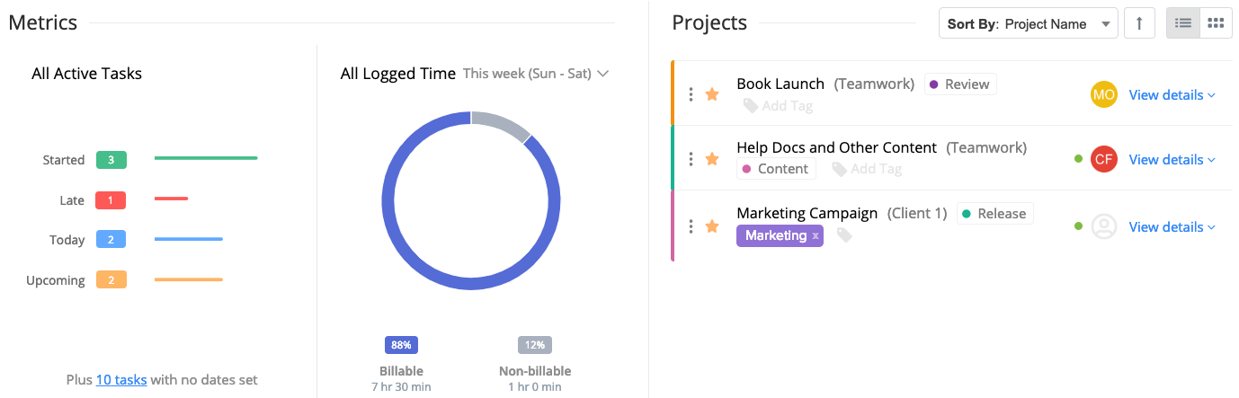Expand View details for Marketing Campaign
The image size is (1239, 398).
[x=1172, y=226]
